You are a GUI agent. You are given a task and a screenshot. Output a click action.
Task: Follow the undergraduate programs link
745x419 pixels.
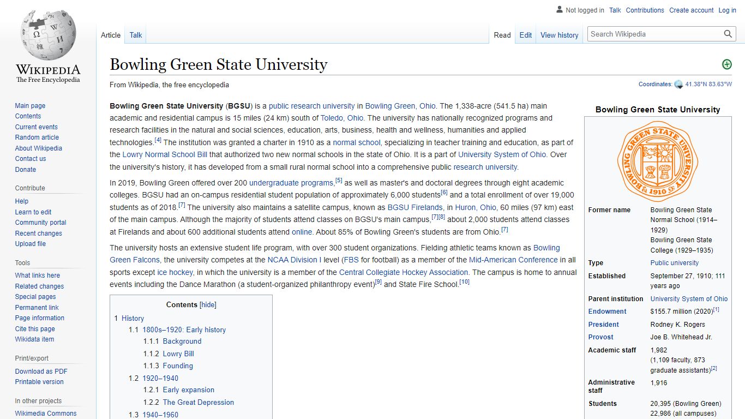coord(291,183)
